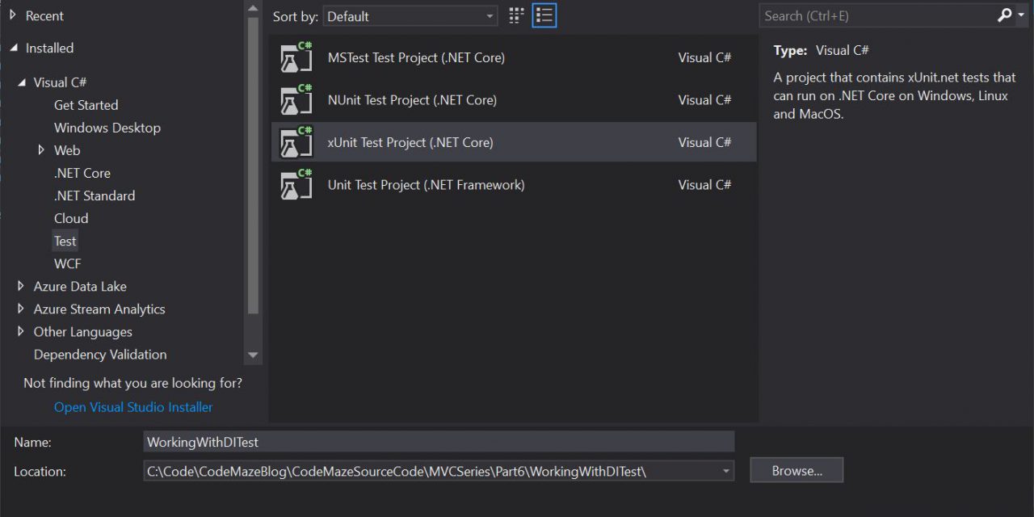
Task: Collapse the Visual C# tree node
Action: tap(21, 82)
